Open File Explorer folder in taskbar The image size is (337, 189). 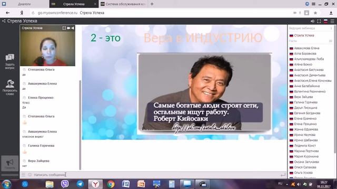click(x=49, y=184)
